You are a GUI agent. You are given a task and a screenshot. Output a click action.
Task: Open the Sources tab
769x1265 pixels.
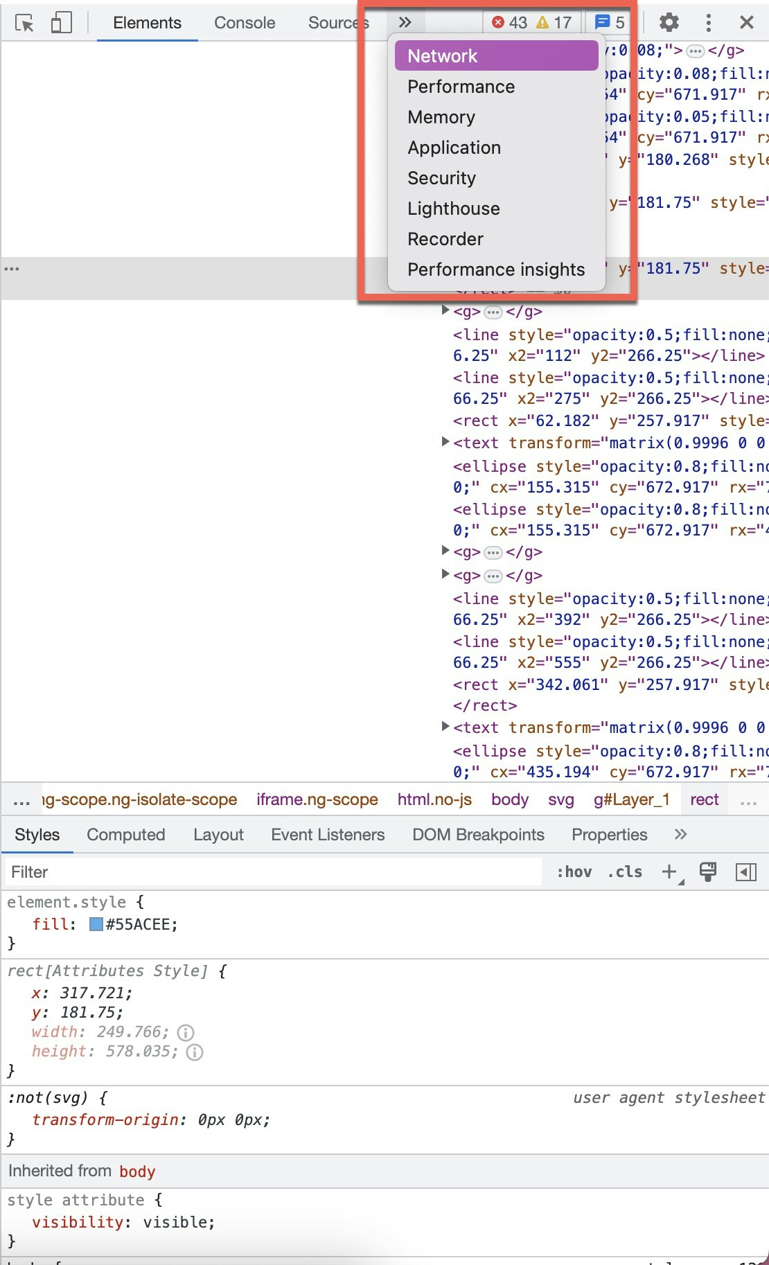[338, 23]
